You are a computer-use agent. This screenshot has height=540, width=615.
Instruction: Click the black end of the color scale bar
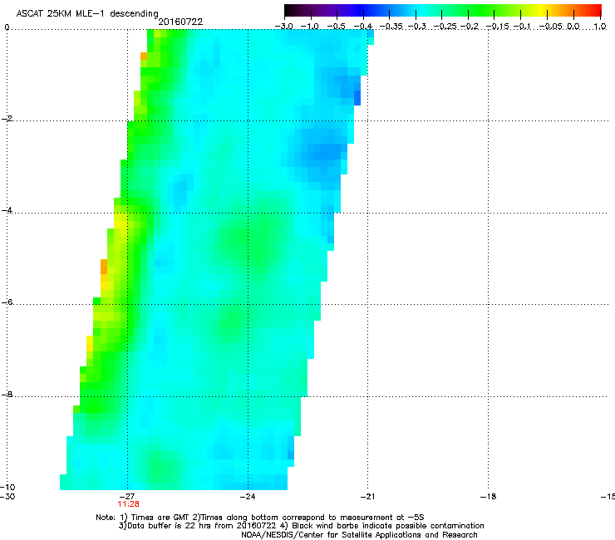tap(289, 11)
